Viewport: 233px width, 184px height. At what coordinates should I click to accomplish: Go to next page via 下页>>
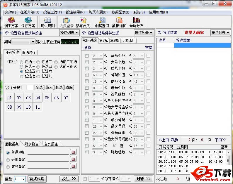(220, 140)
